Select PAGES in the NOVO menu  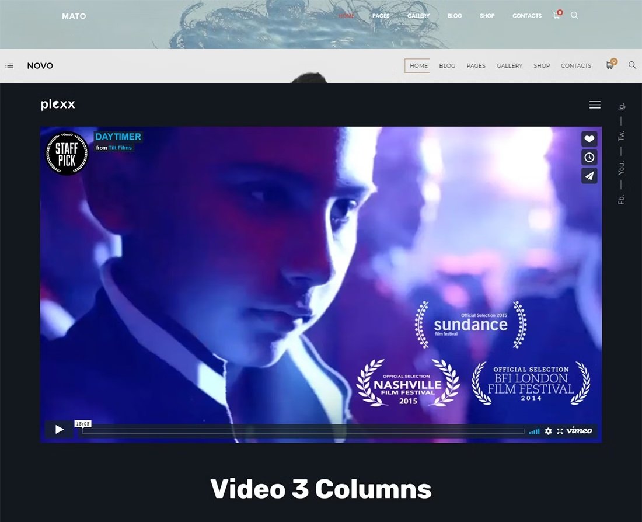tap(476, 65)
